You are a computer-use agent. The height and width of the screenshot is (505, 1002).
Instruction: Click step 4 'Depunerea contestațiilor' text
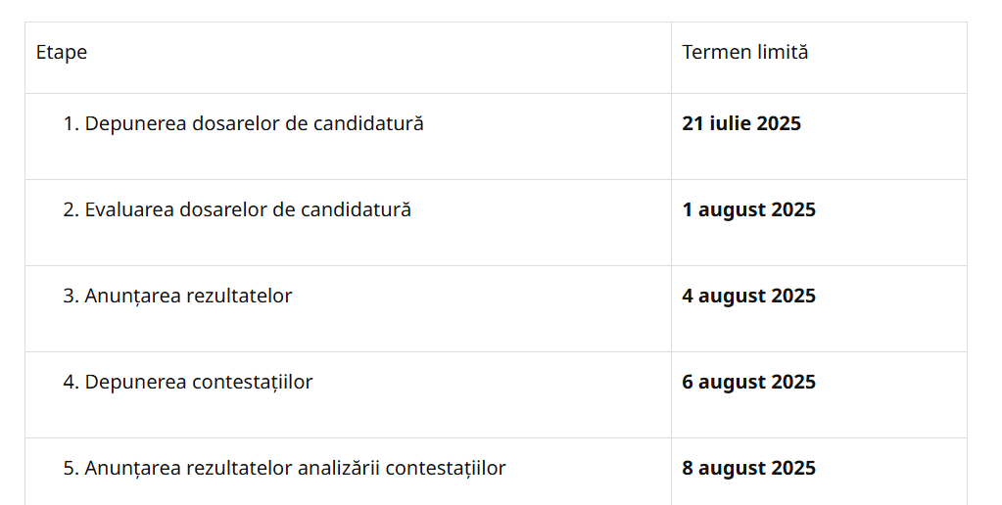(199, 383)
